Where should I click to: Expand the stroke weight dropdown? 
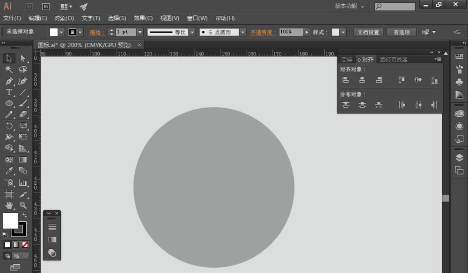[140, 32]
